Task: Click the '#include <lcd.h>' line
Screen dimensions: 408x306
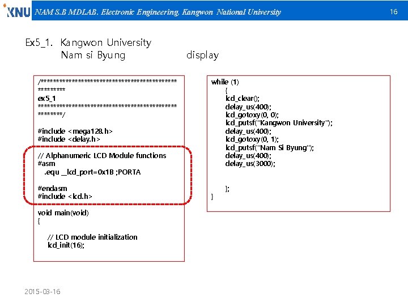Action: click(65, 196)
